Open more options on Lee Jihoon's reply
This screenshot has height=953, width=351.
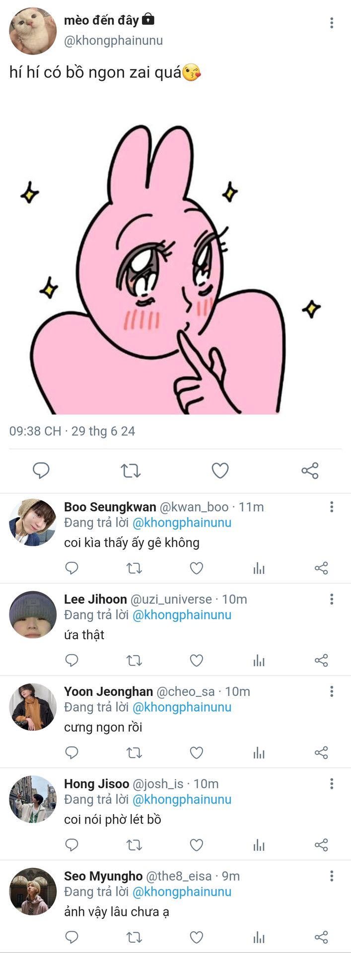(x=332, y=599)
